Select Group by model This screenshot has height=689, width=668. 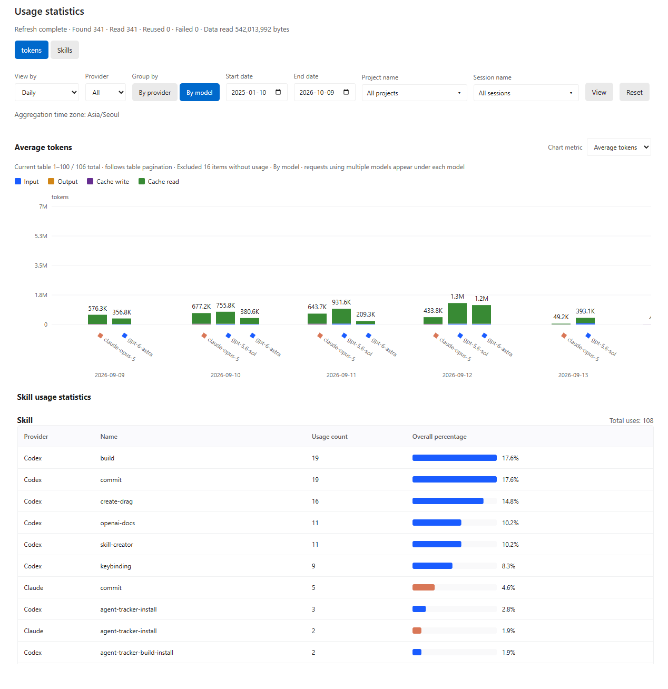click(x=200, y=92)
